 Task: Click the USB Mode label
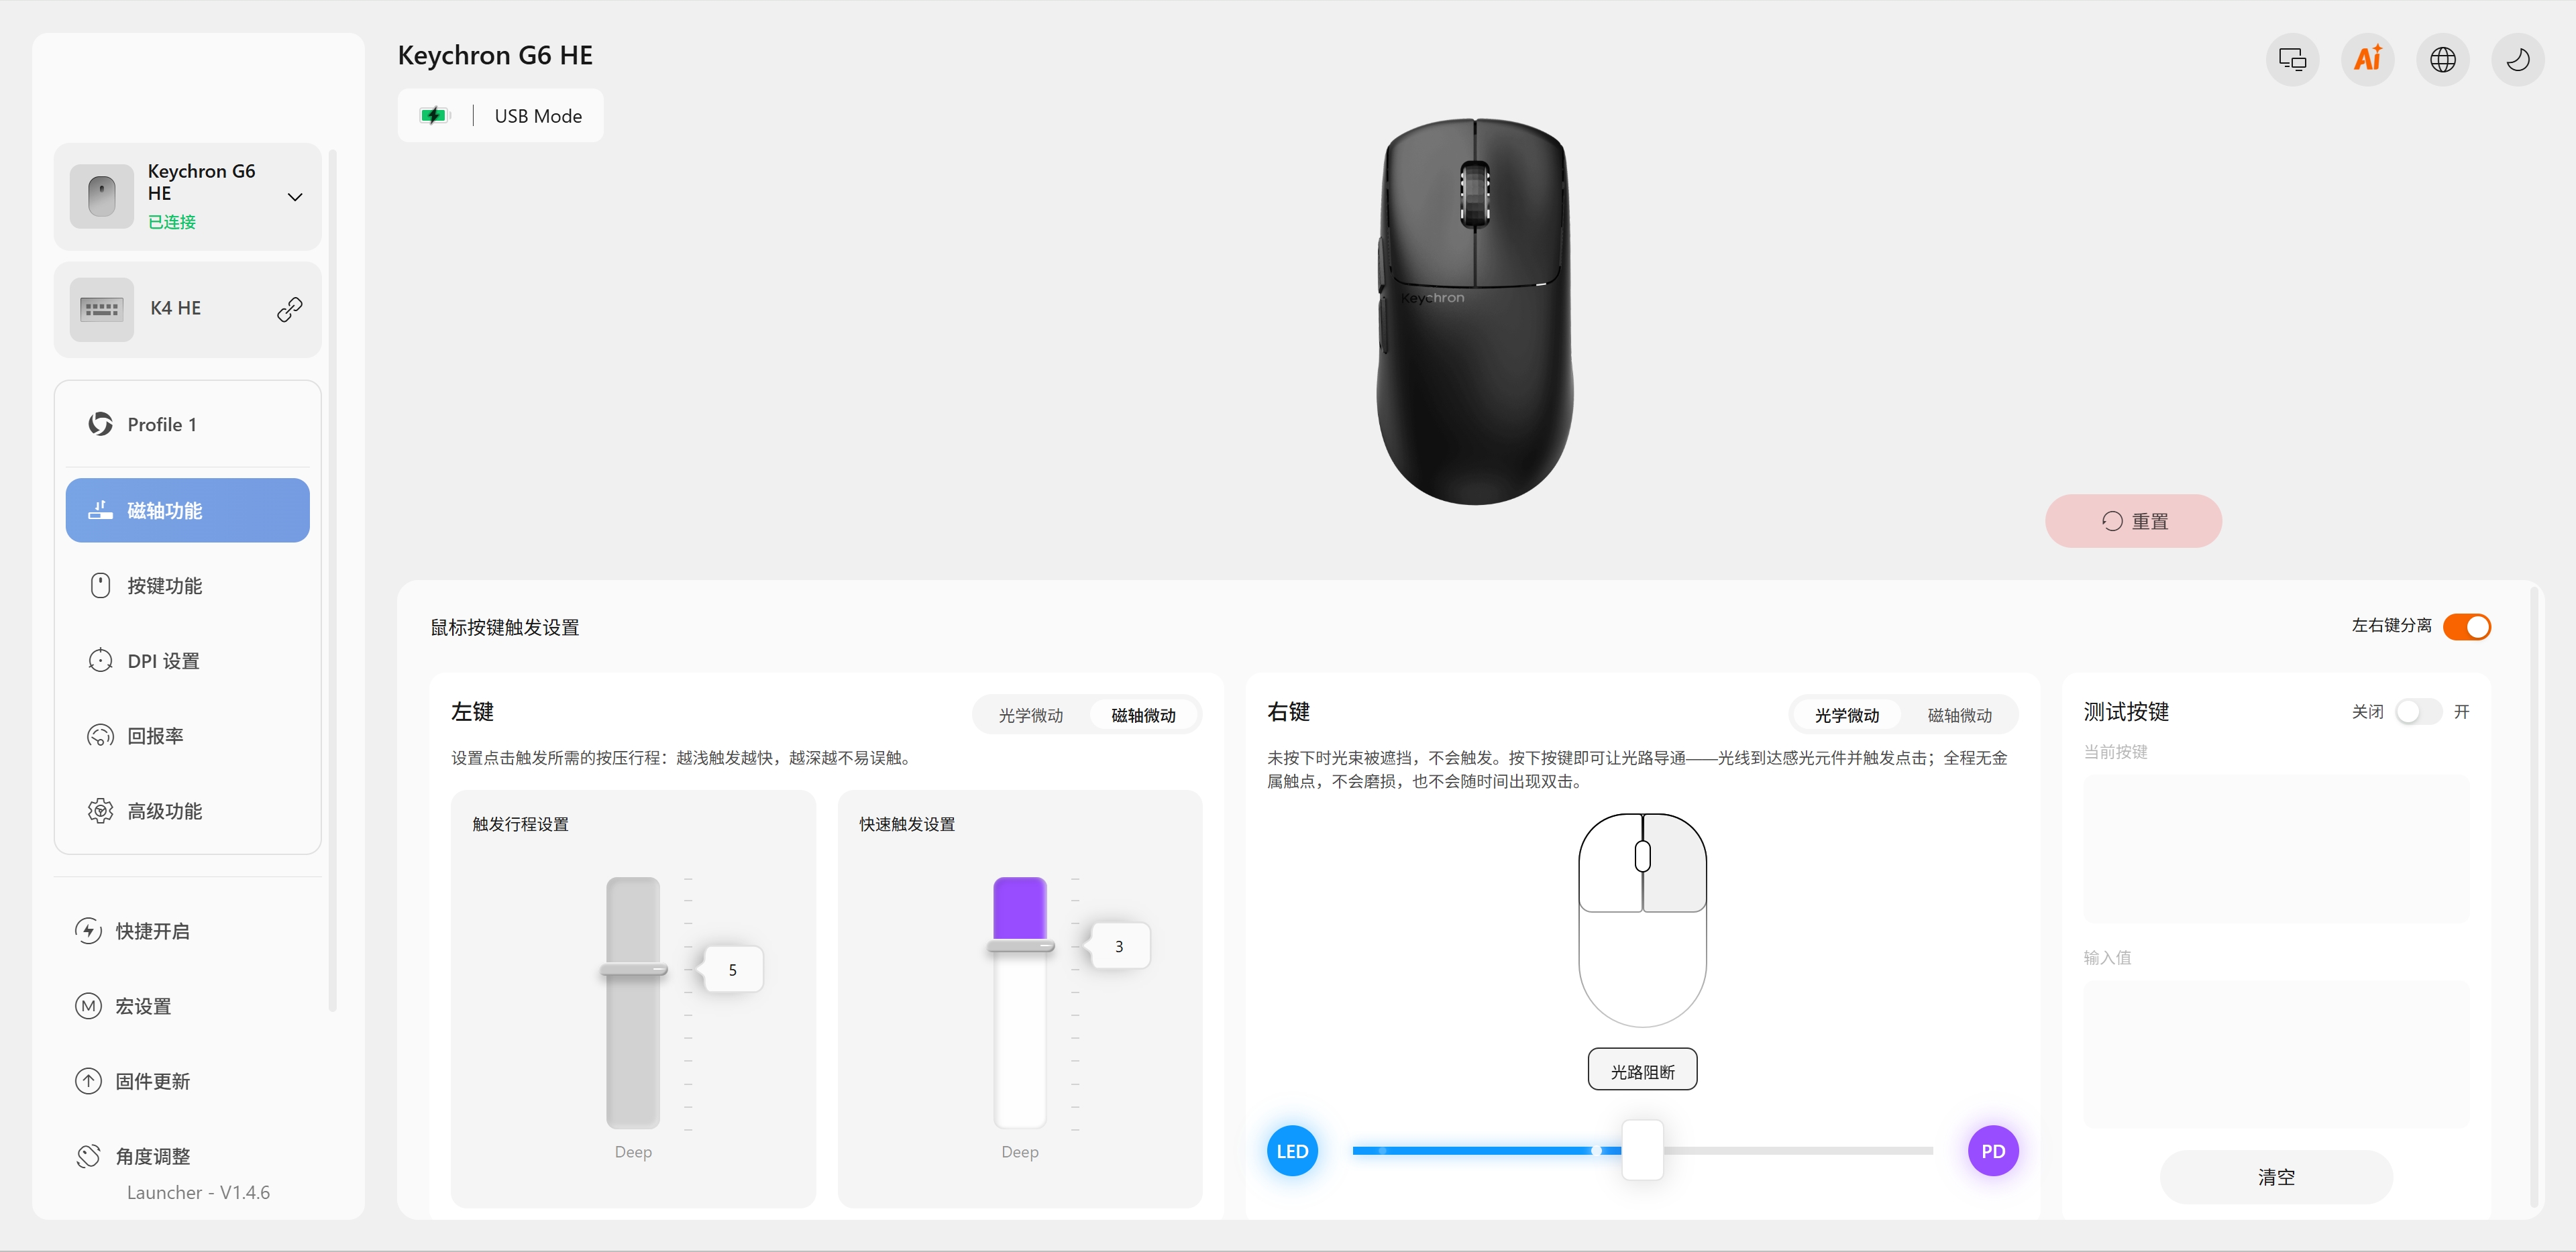(538, 116)
